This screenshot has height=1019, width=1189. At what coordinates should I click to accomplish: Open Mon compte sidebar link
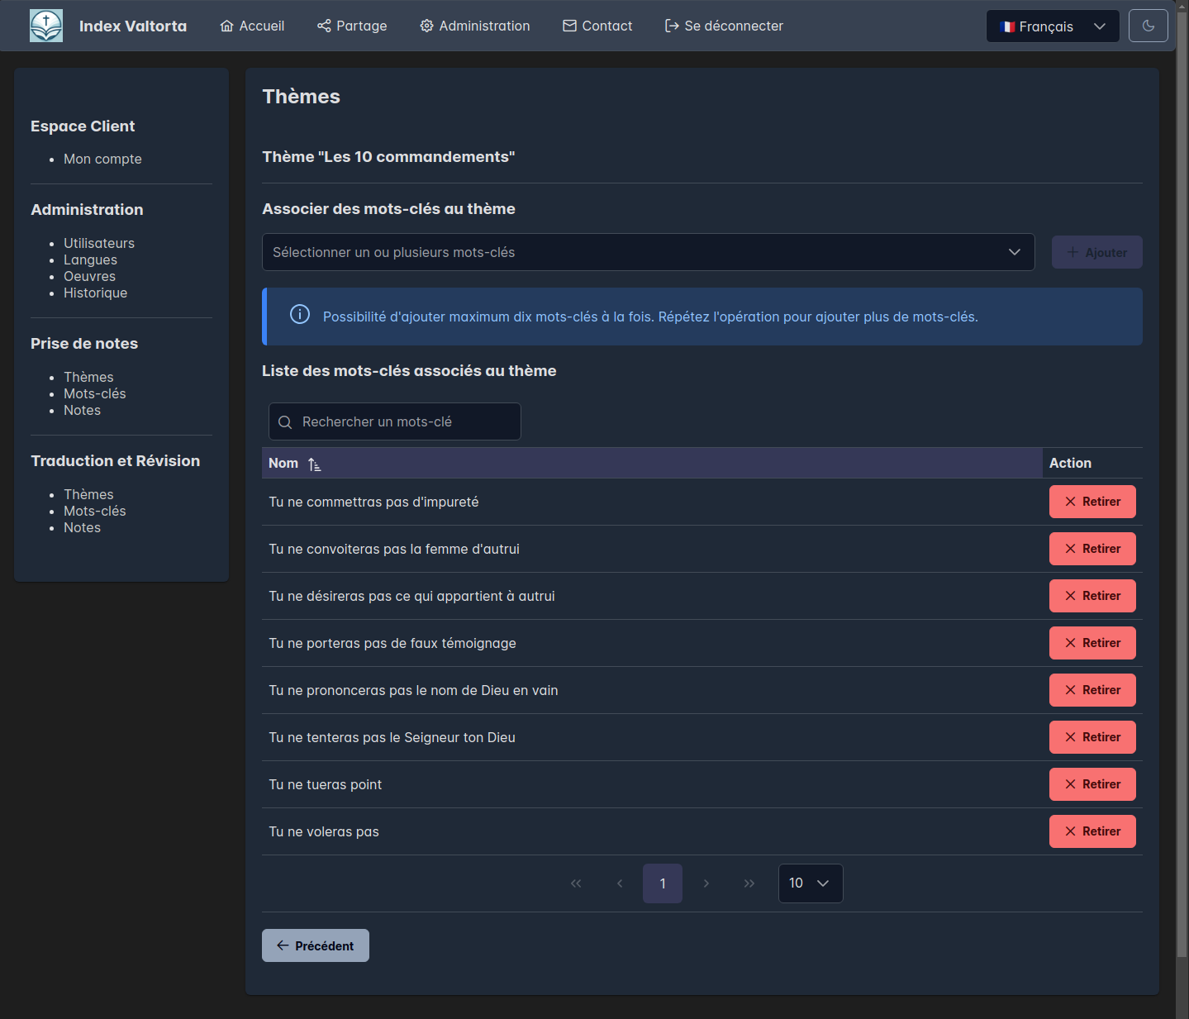(x=102, y=159)
